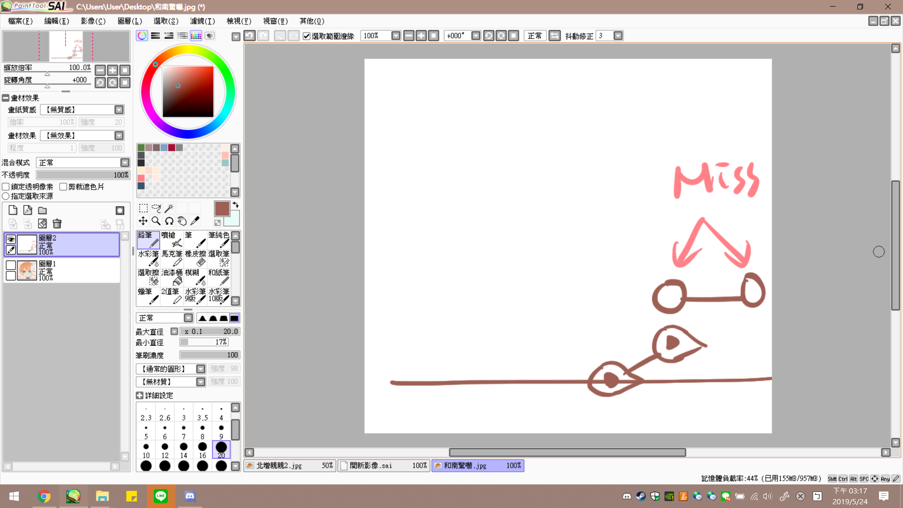This screenshot has width=903, height=508.
Task: Toggle 選取範圍邊緣 checkbox
Action: [x=307, y=36]
